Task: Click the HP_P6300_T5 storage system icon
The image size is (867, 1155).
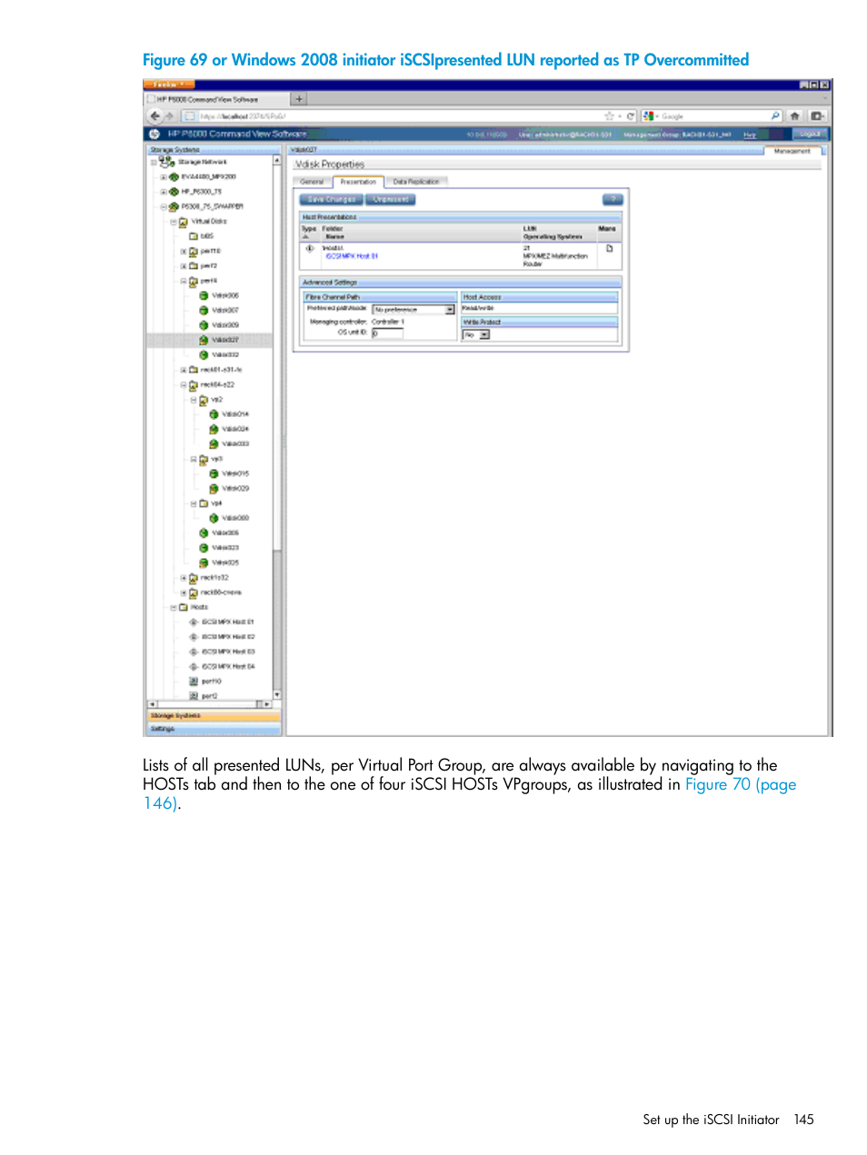Action: coord(174,192)
